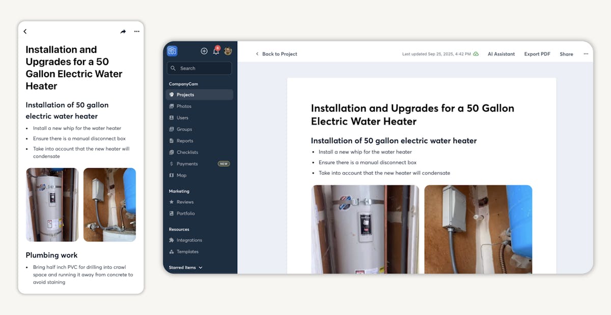This screenshot has height=315, width=611.
Task: Click the plus add icon in sidebar
Action: (204, 51)
